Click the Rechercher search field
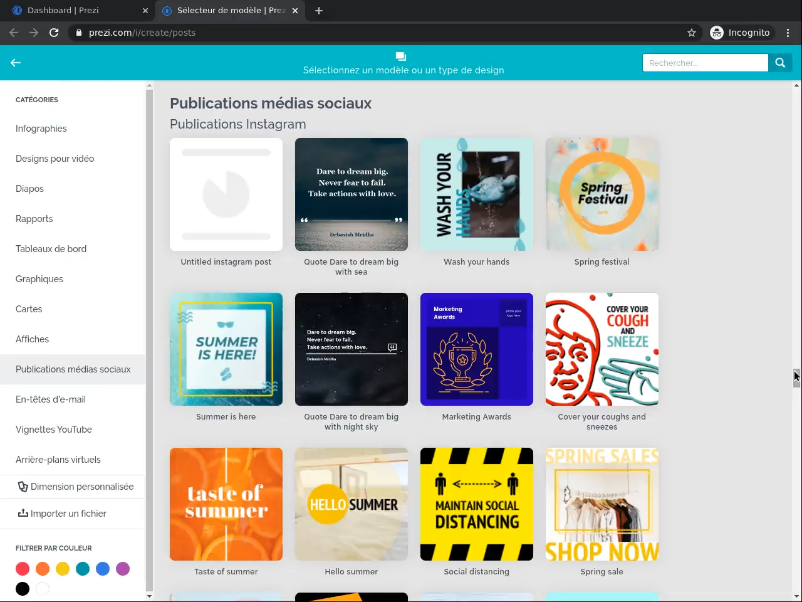The image size is (802, 602). pyautogui.click(x=706, y=63)
